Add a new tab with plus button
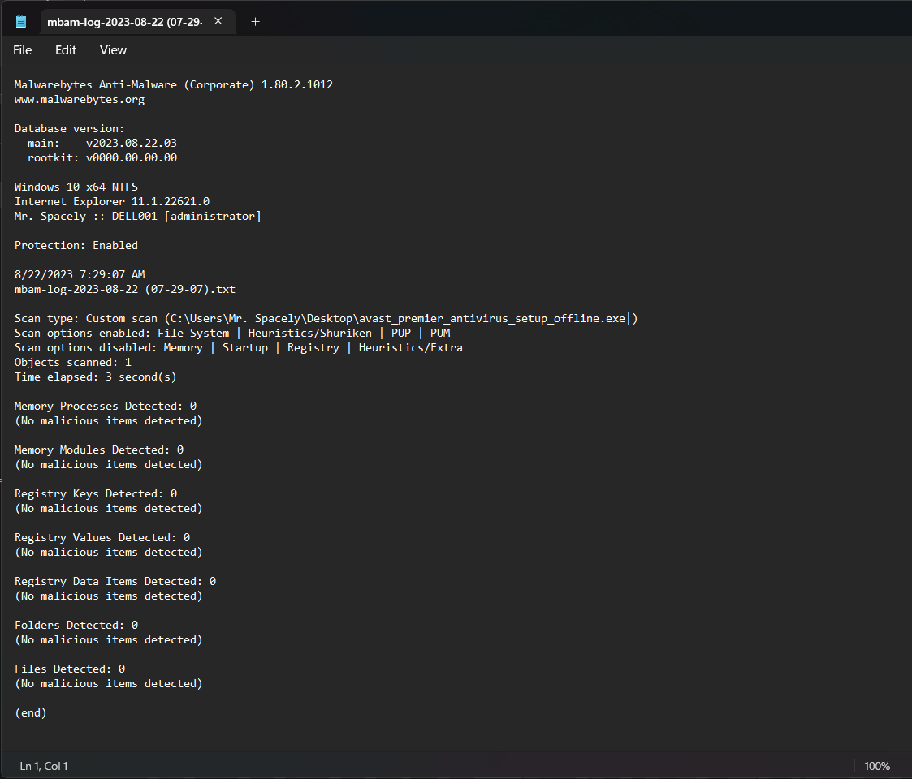912x779 pixels. (255, 22)
